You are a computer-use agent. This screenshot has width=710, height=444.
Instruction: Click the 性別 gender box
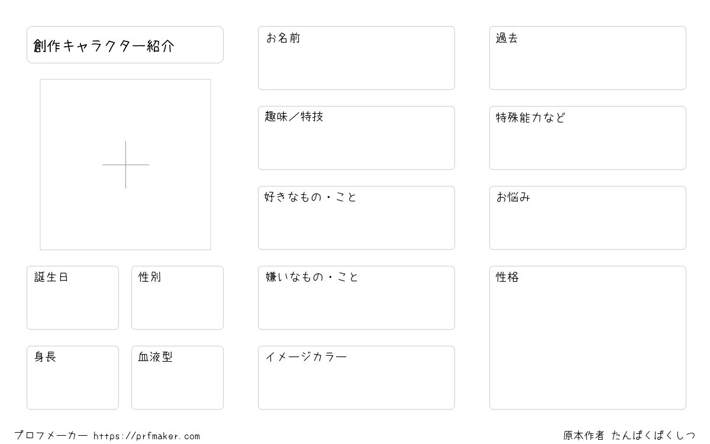(x=177, y=298)
